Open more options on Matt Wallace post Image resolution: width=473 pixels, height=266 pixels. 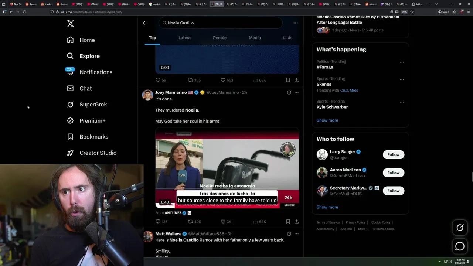296,234
